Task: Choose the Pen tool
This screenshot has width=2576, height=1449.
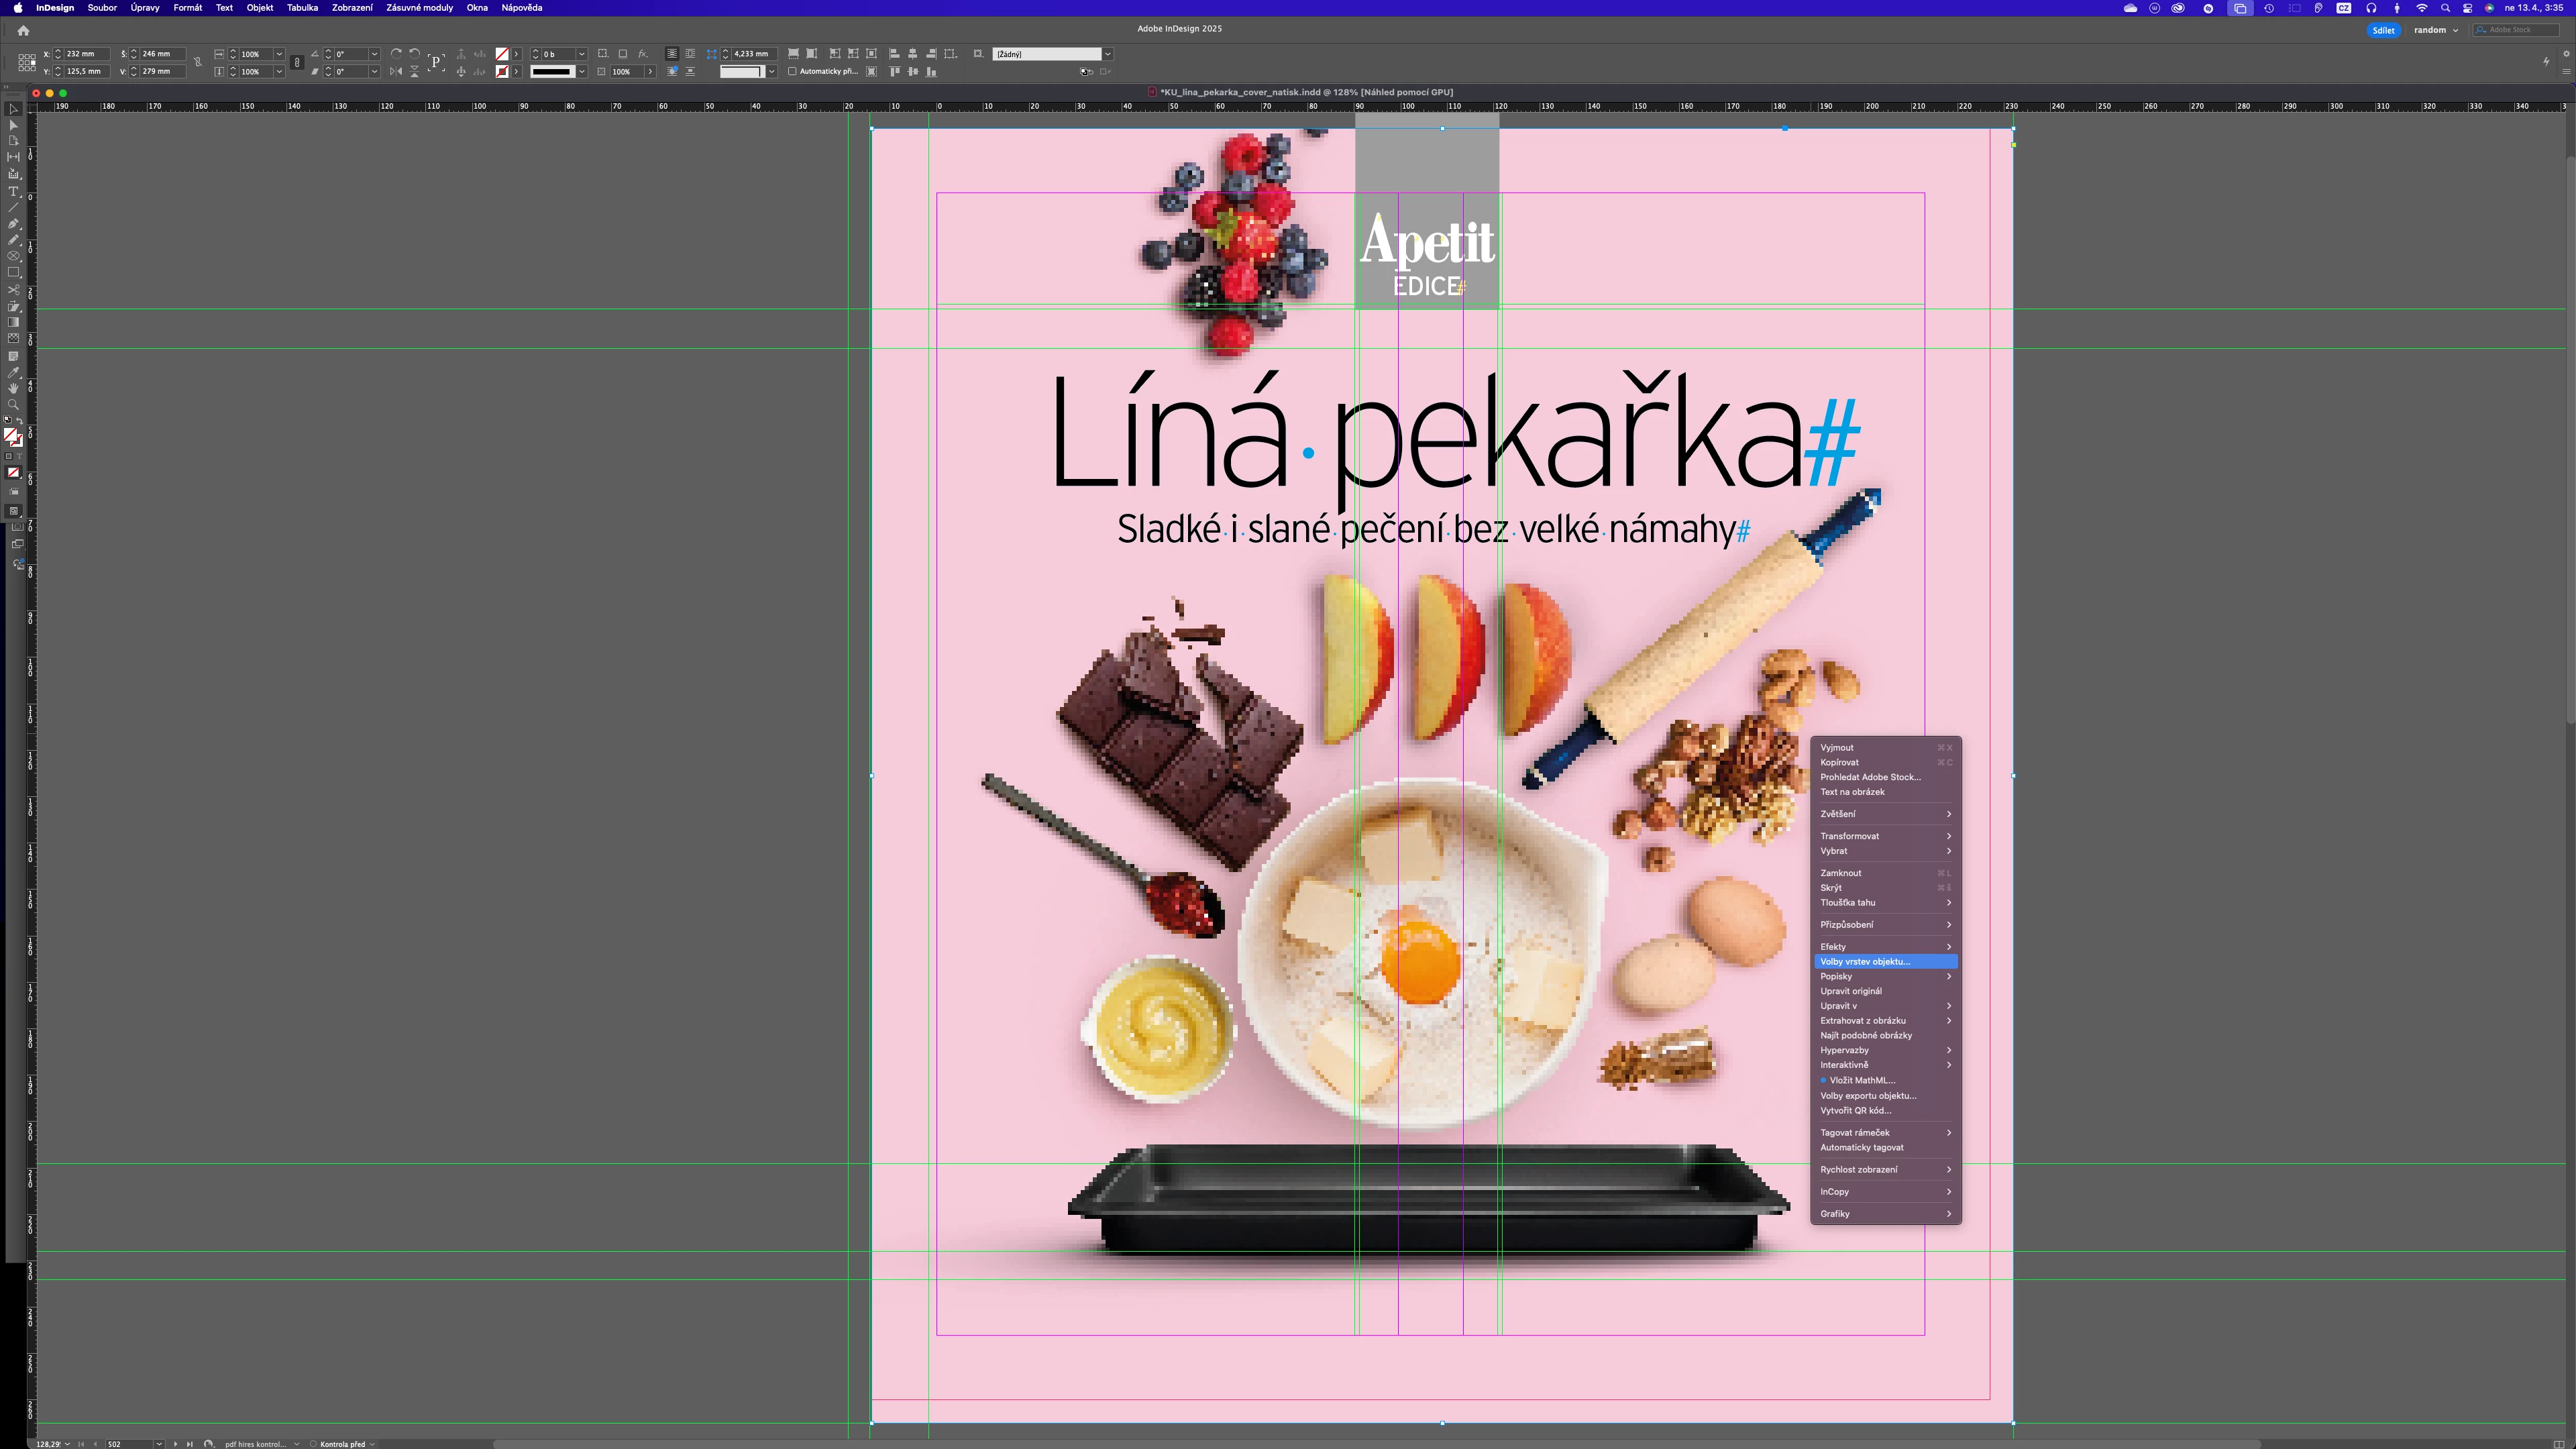Action: [x=13, y=224]
